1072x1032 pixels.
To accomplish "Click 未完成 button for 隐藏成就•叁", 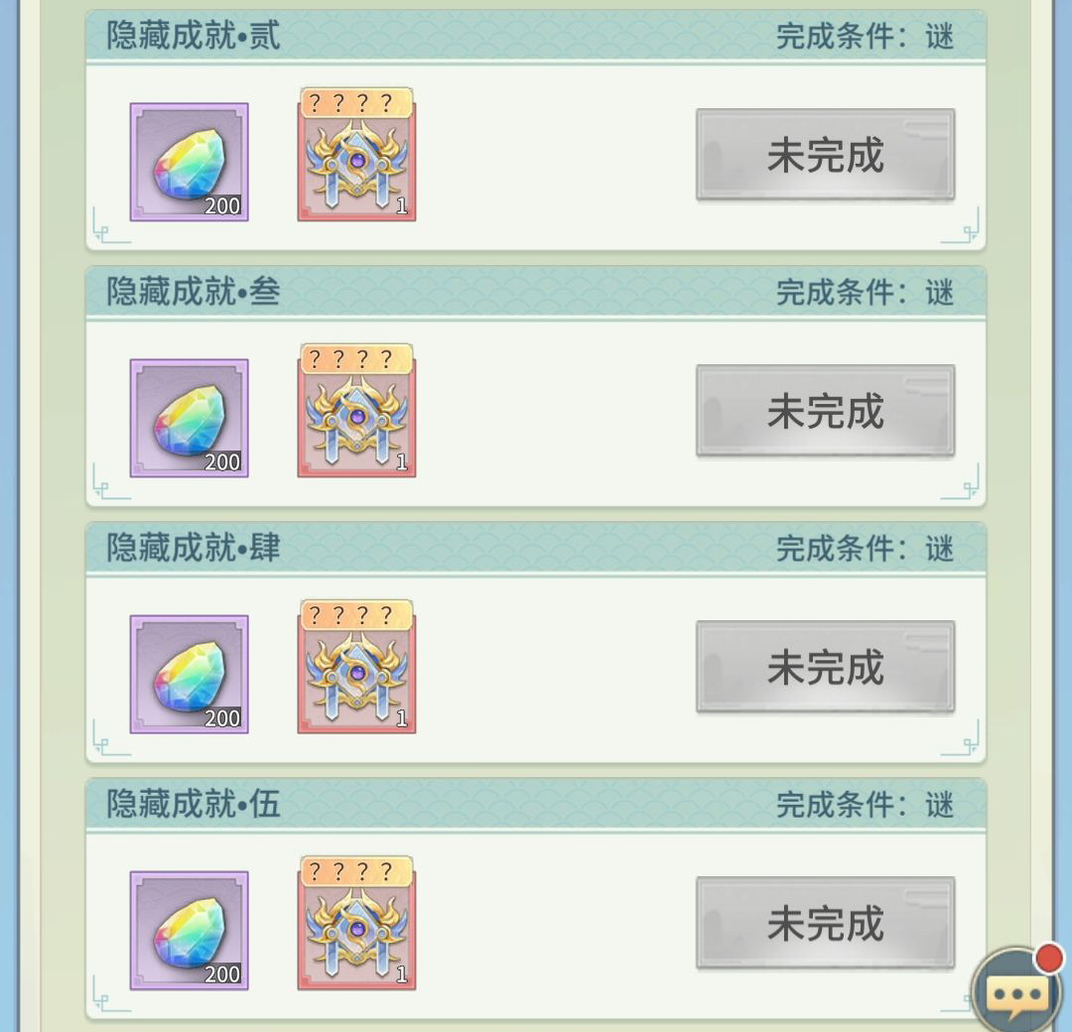I will point(825,411).
